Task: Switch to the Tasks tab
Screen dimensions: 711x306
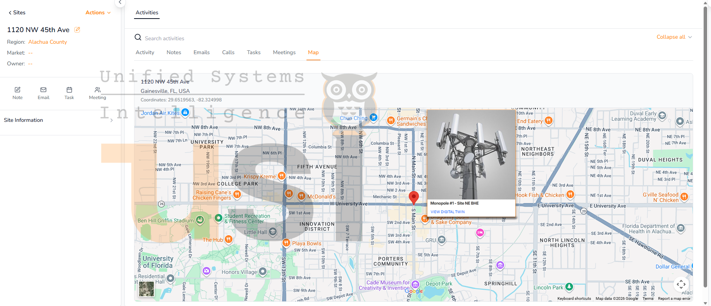Action: pos(254,53)
